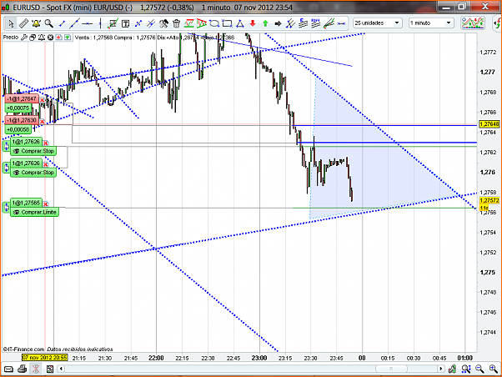The width and height of the screenshot is (502, 377).
Task: Click the '07 nov 2012 20:55' date label
Action: click(x=44, y=358)
